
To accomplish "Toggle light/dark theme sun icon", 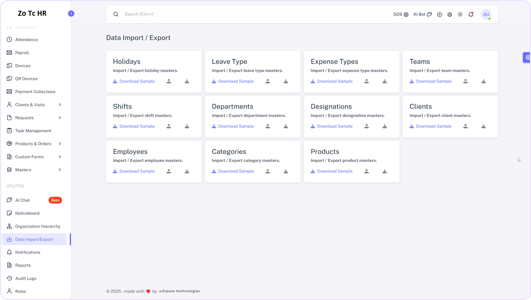I will [460, 14].
